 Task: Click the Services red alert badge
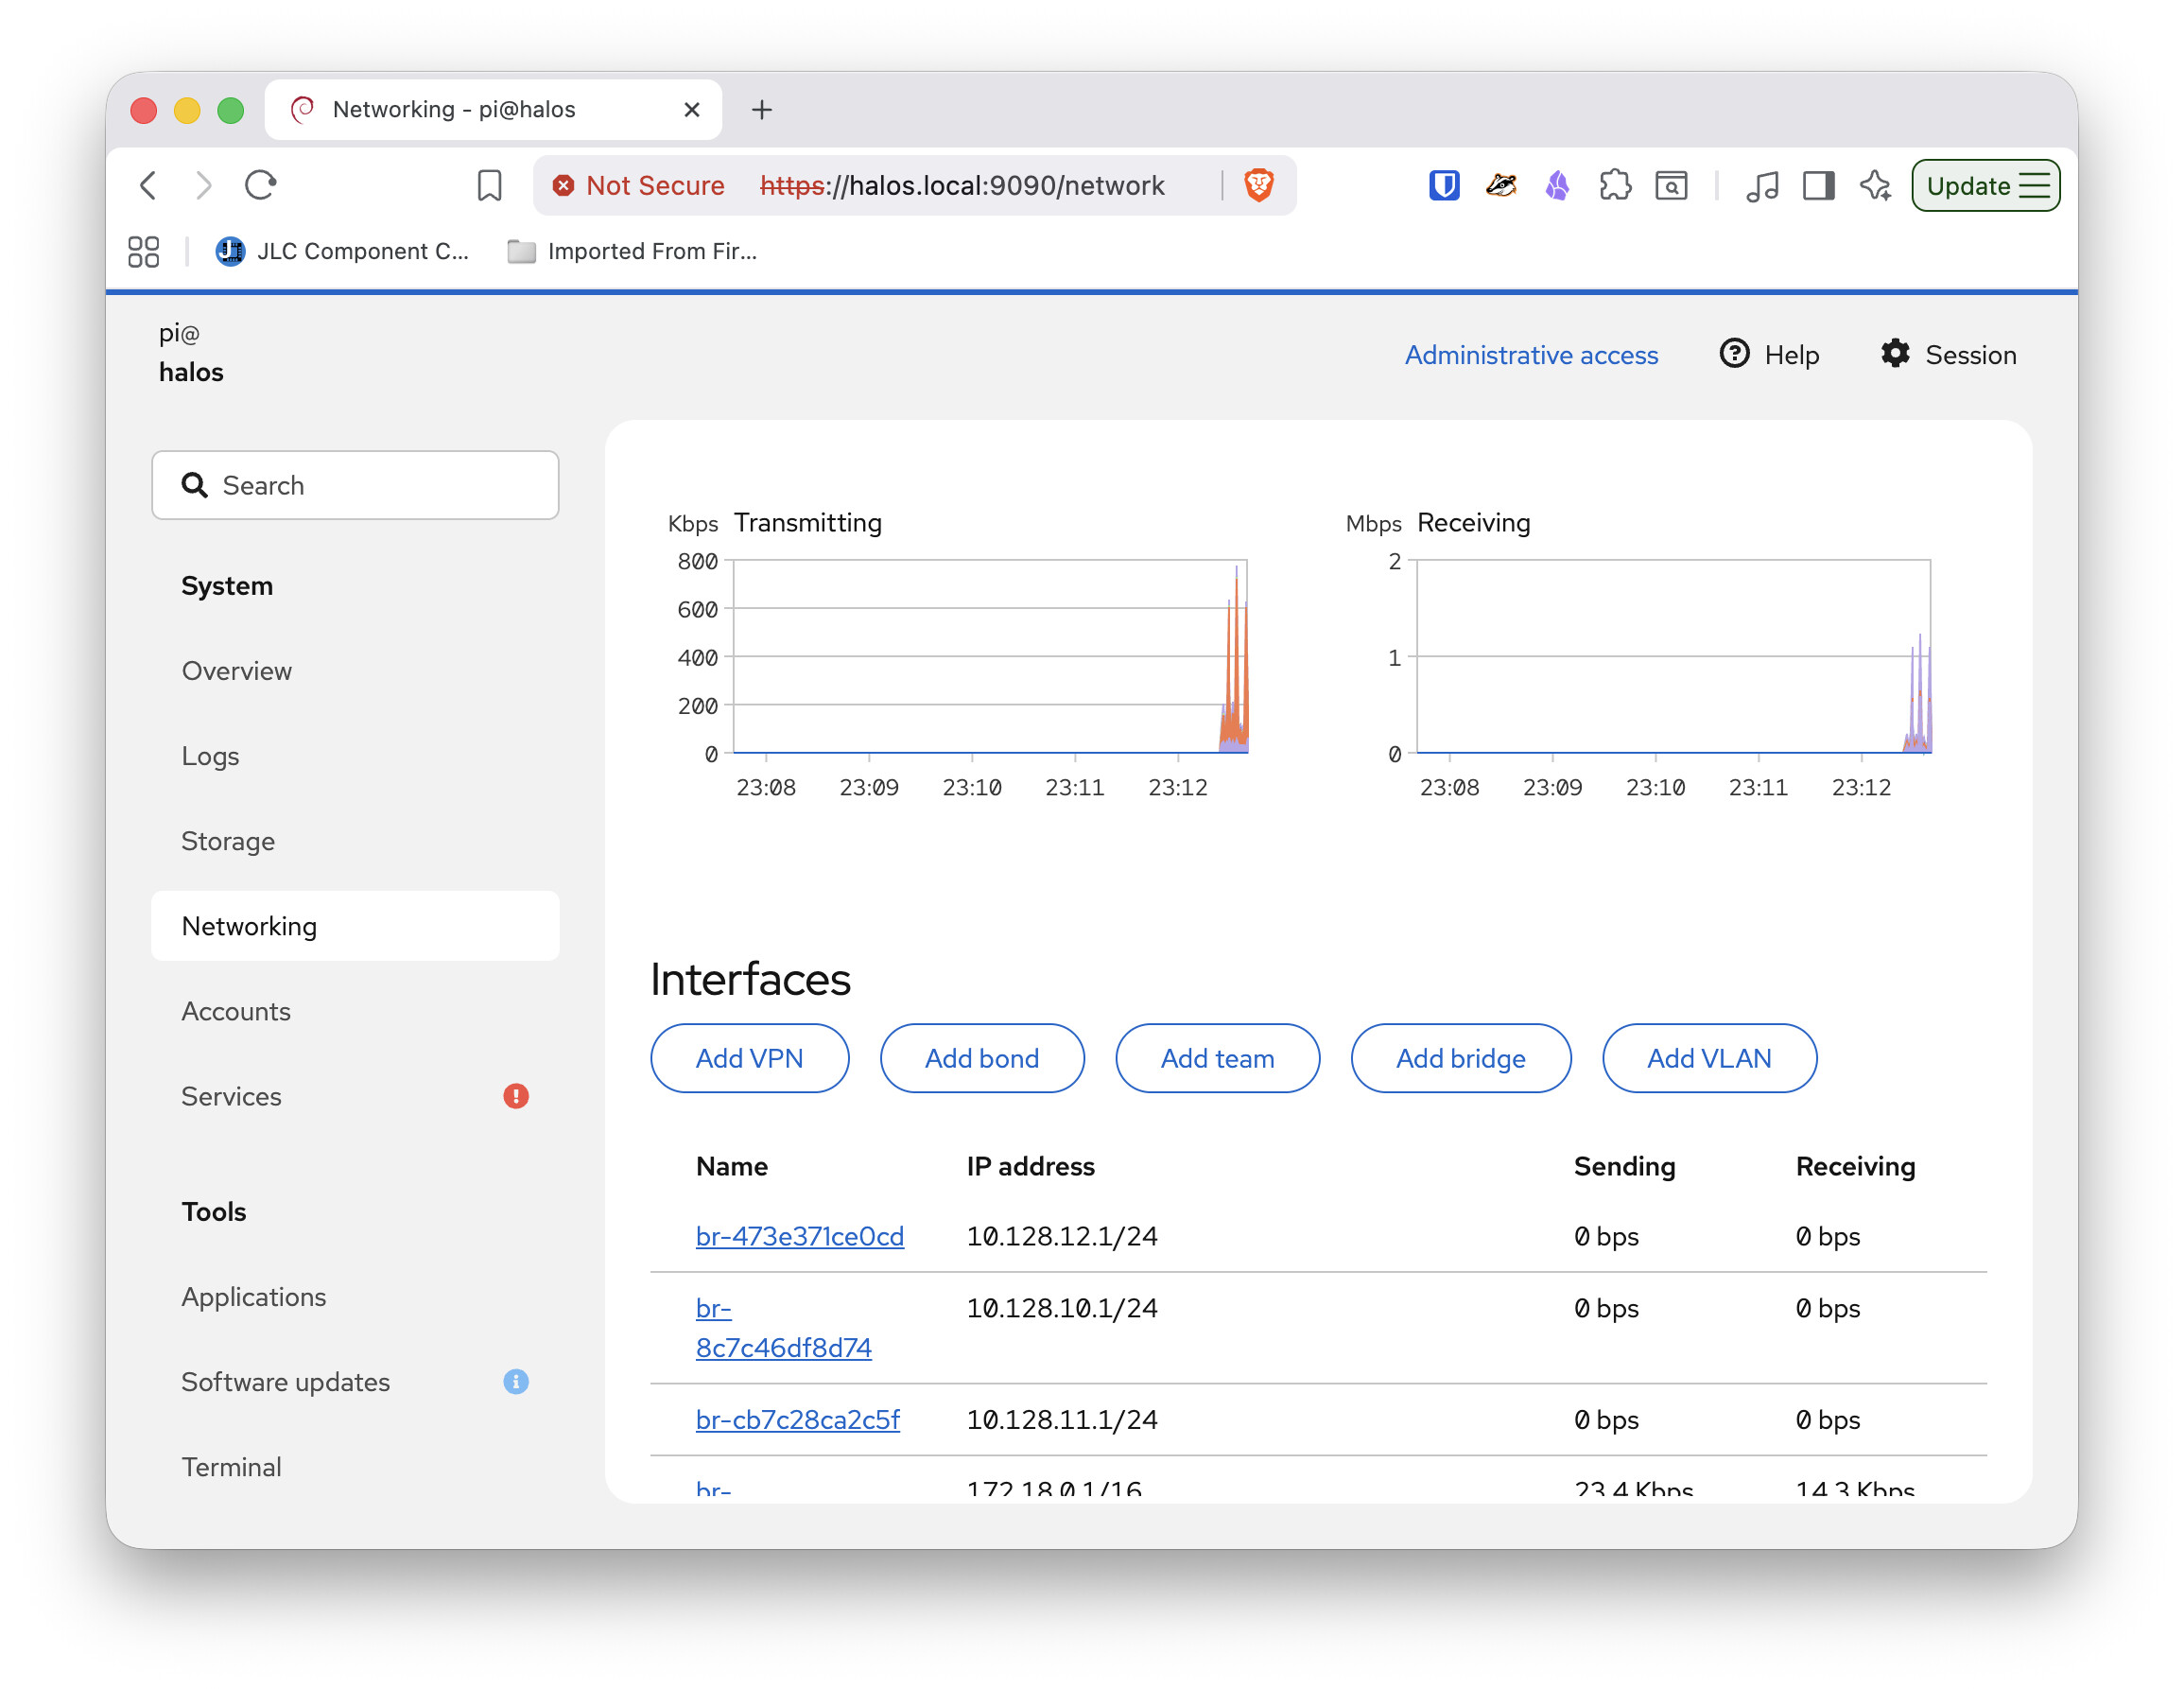coord(516,1096)
